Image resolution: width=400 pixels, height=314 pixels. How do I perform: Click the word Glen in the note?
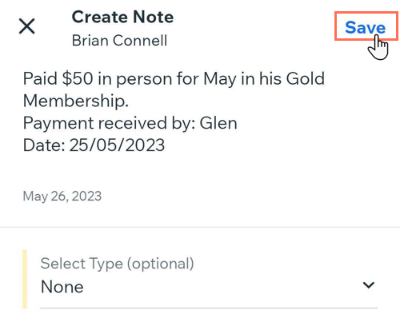pos(218,123)
